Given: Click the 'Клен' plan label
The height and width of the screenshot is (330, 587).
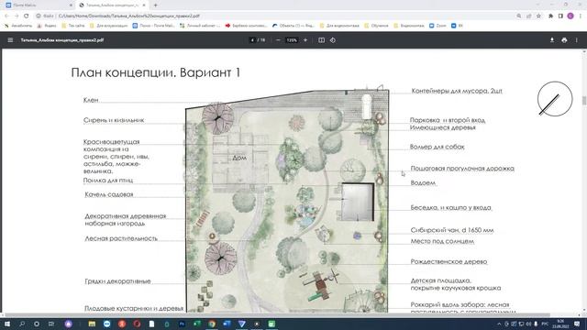Looking at the screenshot, I should 91,100.
